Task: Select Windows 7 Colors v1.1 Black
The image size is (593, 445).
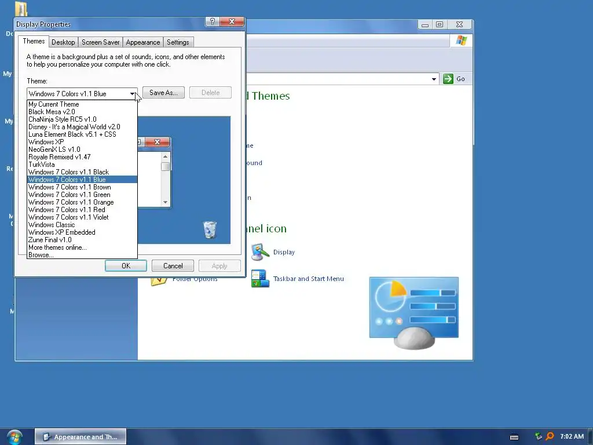Action: tap(82, 172)
